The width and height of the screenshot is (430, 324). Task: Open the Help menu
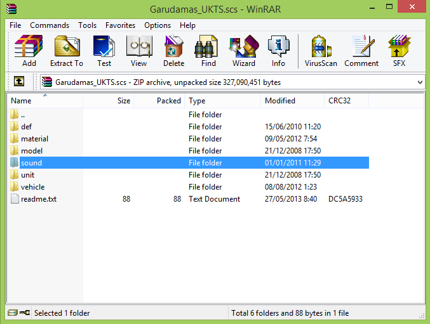pyautogui.click(x=187, y=25)
